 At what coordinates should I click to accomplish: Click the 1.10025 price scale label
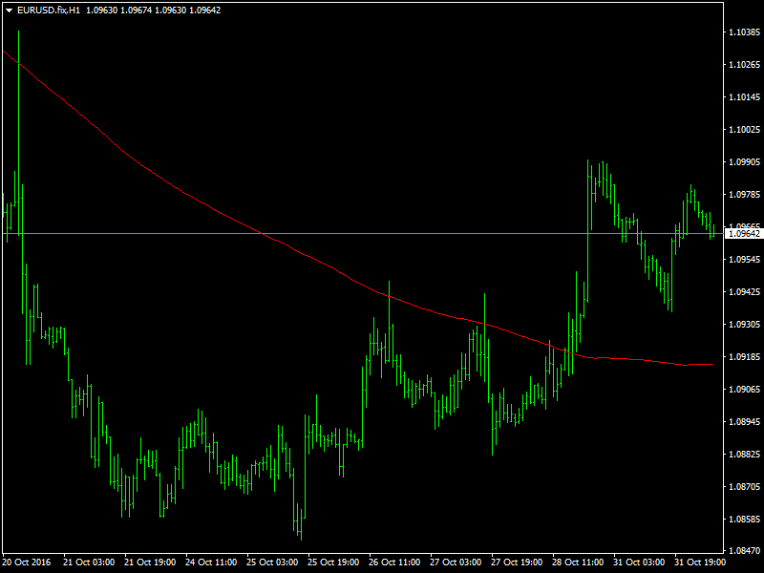click(x=744, y=130)
